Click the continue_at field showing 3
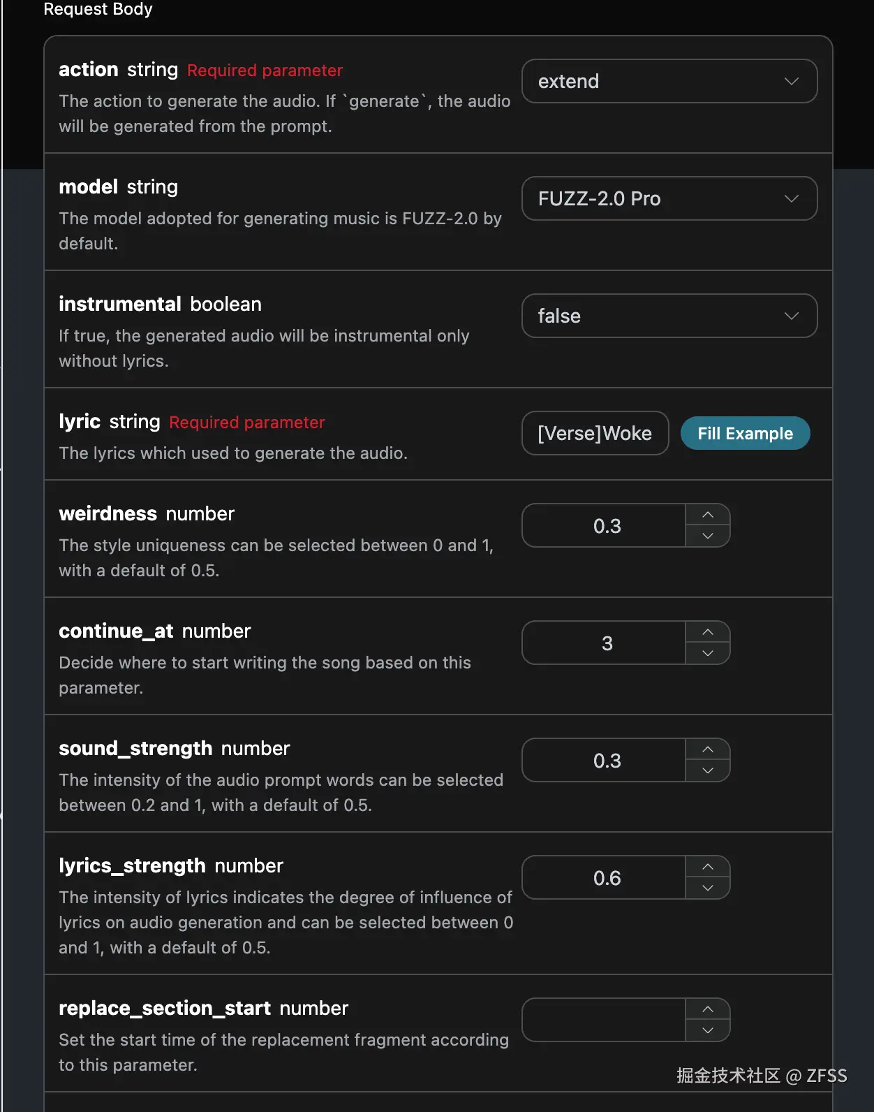 tap(605, 643)
